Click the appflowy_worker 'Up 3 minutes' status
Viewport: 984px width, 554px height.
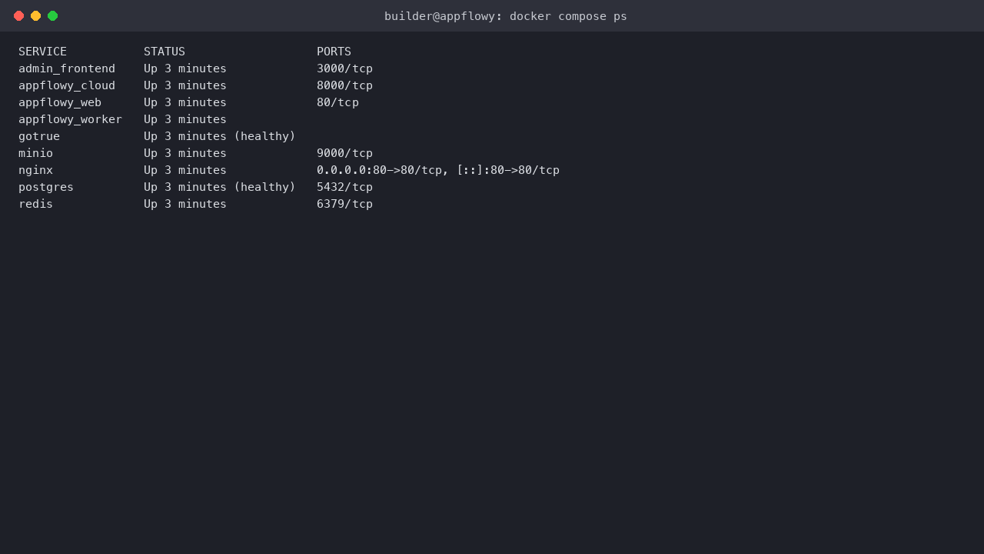tap(185, 119)
